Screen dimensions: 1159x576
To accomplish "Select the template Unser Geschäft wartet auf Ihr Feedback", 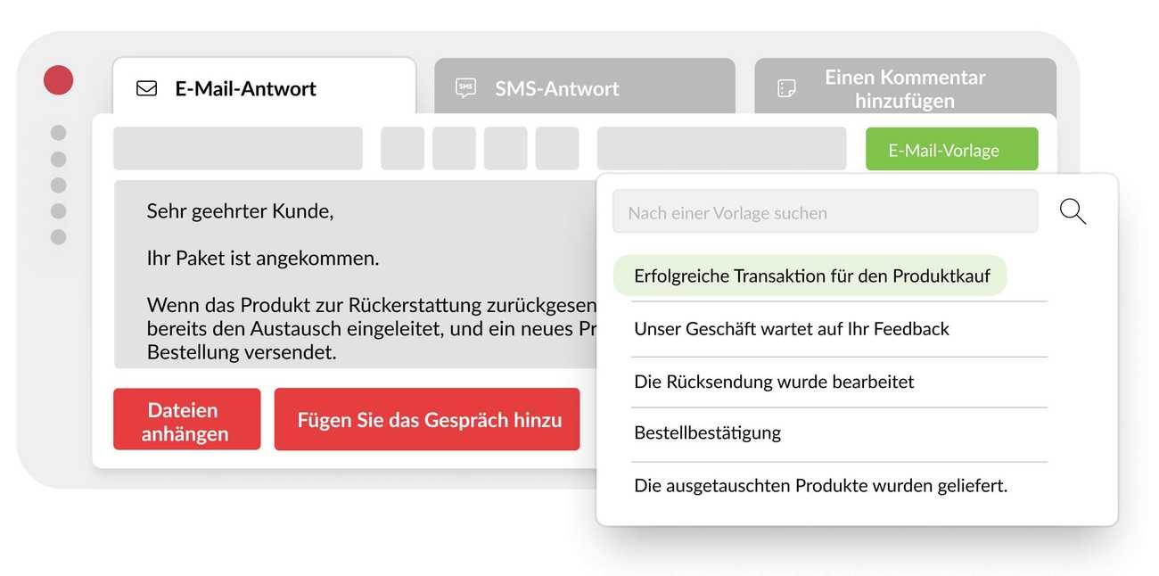I will (x=792, y=329).
